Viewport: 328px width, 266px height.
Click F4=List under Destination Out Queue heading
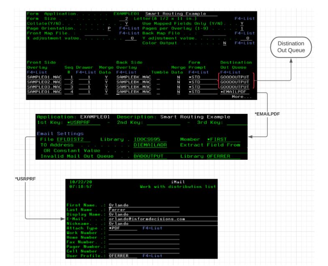pyautogui.click(x=230, y=73)
